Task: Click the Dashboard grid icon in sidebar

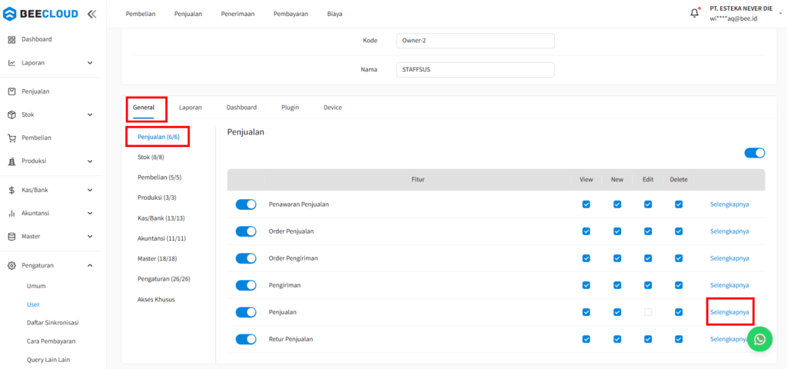Action: pyautogui.click(x=12, y=39)
